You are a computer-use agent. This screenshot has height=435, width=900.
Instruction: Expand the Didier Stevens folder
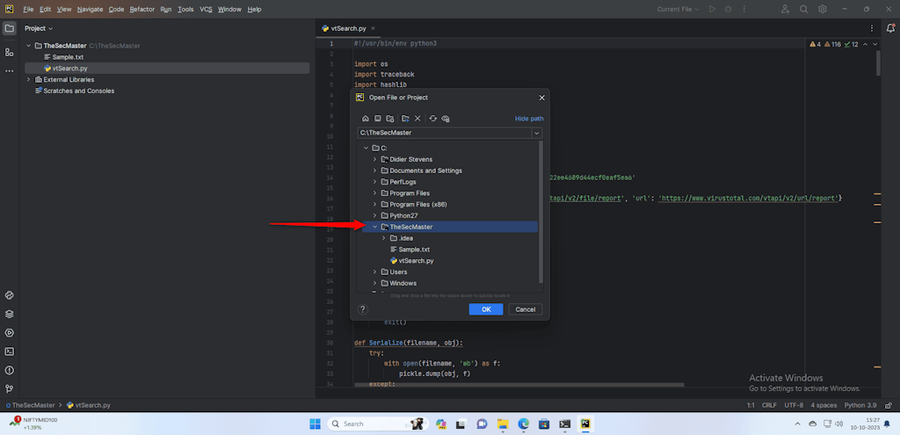374,159
